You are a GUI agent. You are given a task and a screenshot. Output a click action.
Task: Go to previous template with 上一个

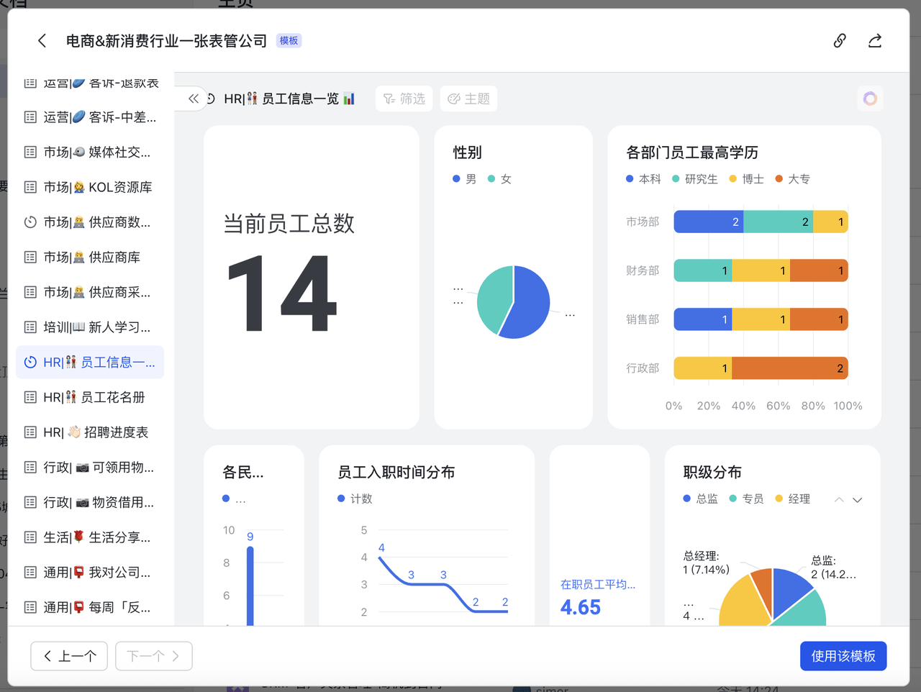69,656
